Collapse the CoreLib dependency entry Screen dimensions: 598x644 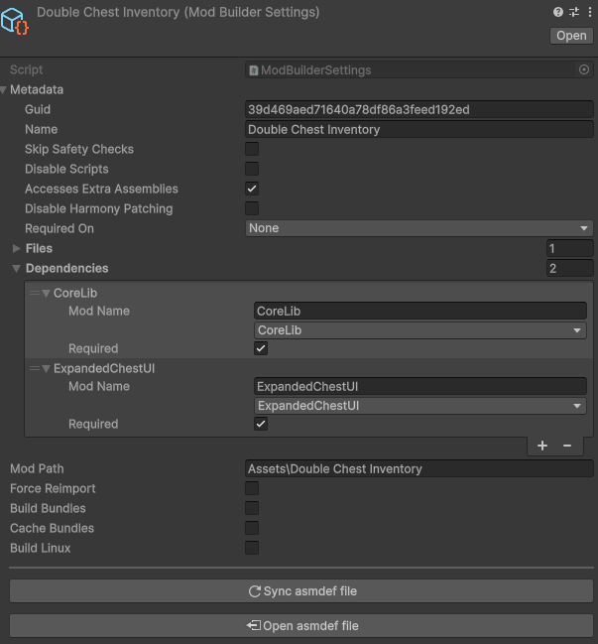[46, 294]
